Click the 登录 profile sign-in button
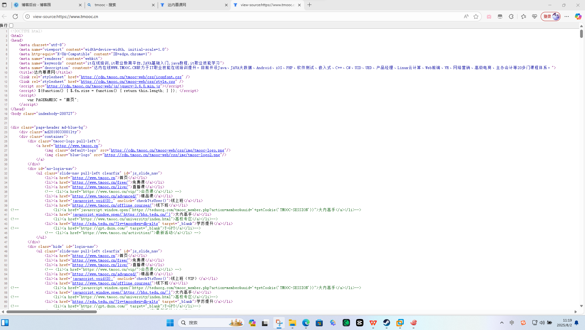Image resolution: width=585 pixels, height=330 pixels. pos(550,16)
